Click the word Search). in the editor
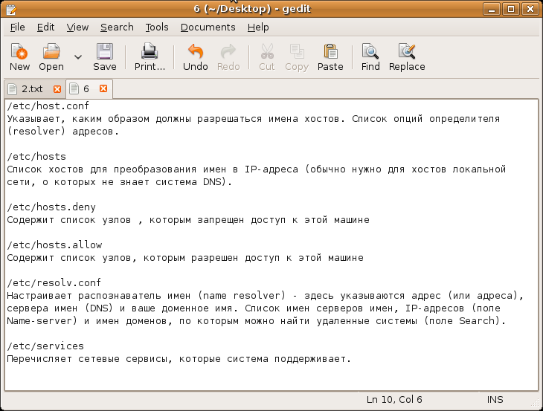This screenshot has width=543, height=411. coord(483,321)
